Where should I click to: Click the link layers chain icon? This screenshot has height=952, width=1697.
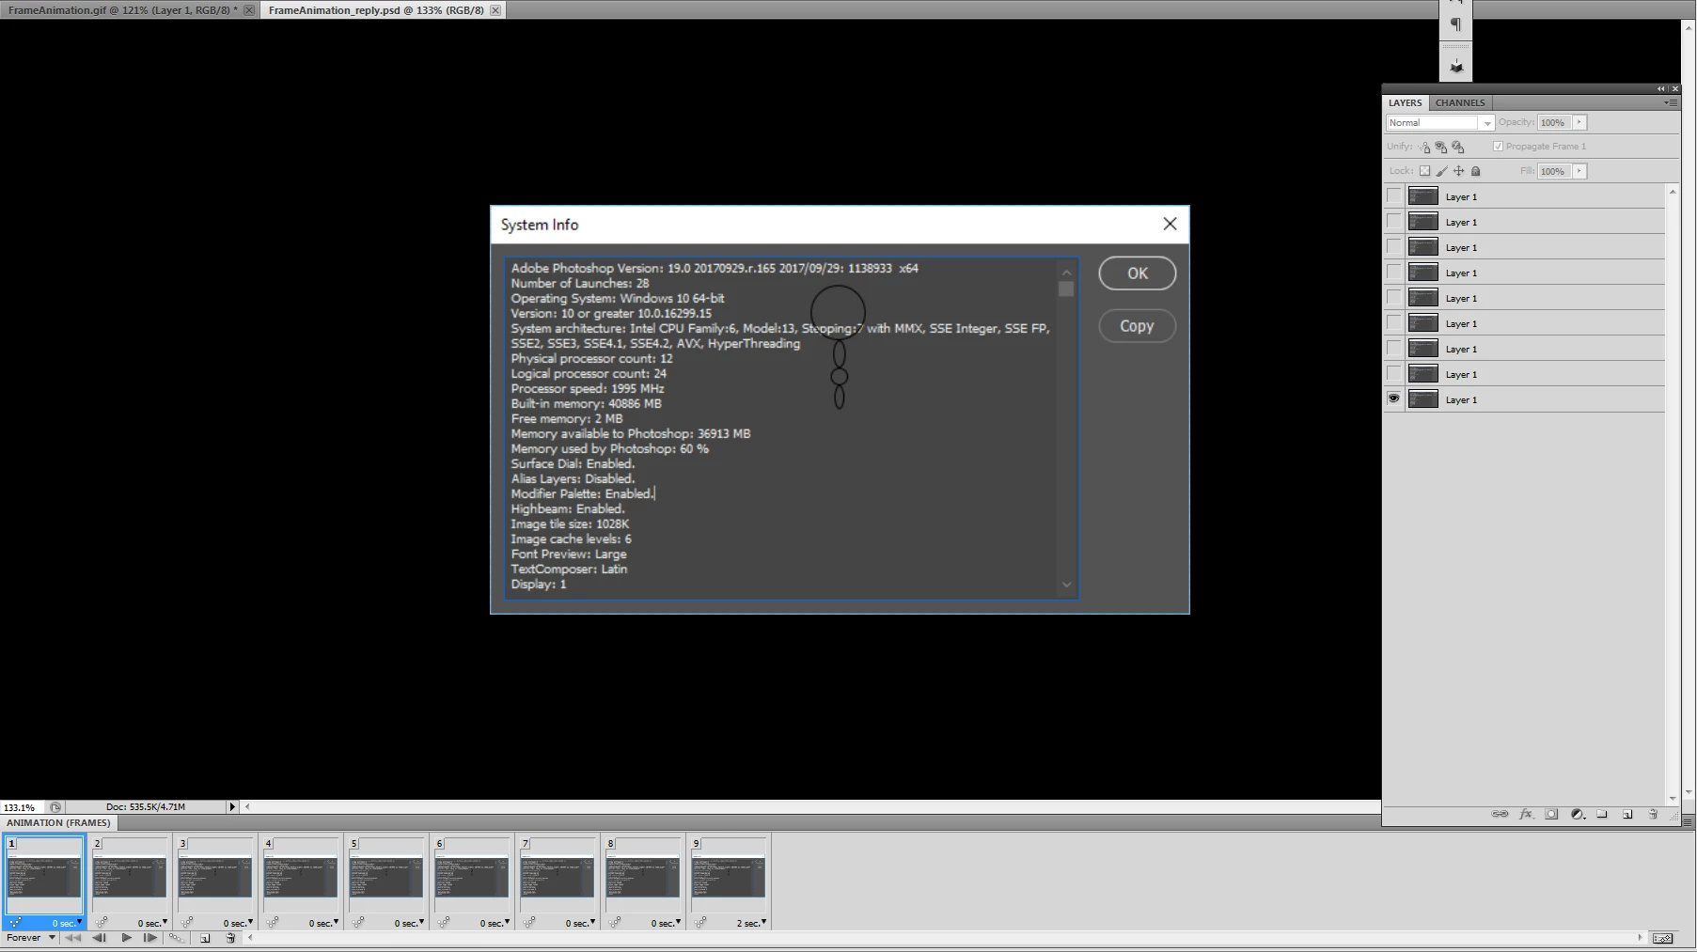[x=1500, y=814]
